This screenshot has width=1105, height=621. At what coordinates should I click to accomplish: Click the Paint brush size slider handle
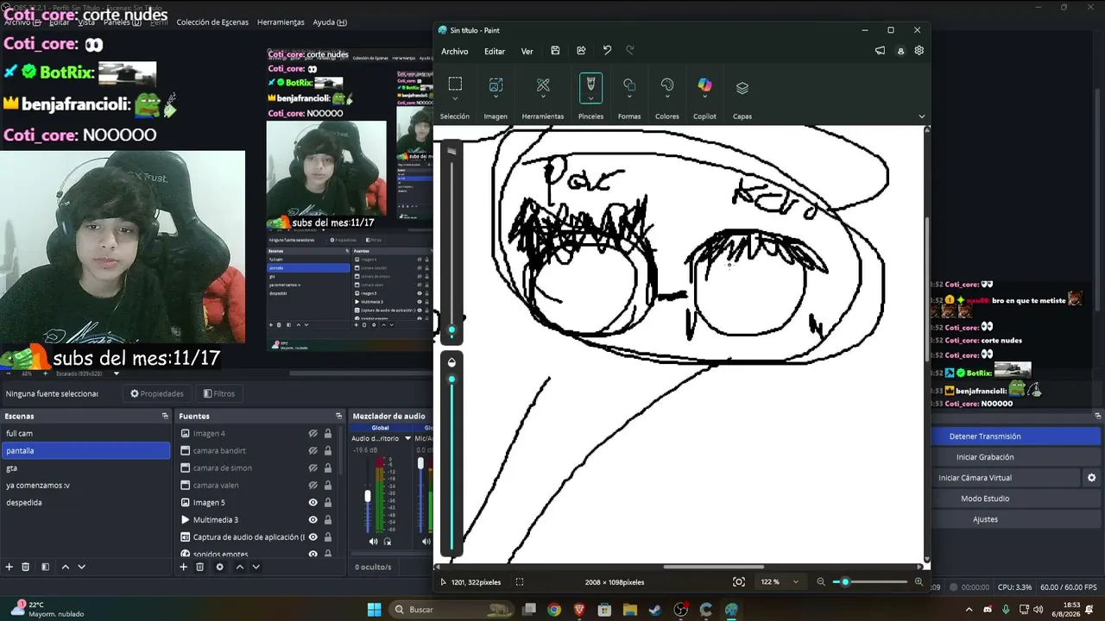pyautogui.click(x=451, y=329)
